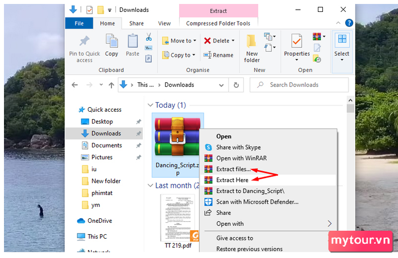The image size is (398, 258).
Task: Open the Compressed Folder Tools tab
Action: [x=218, y=23]
